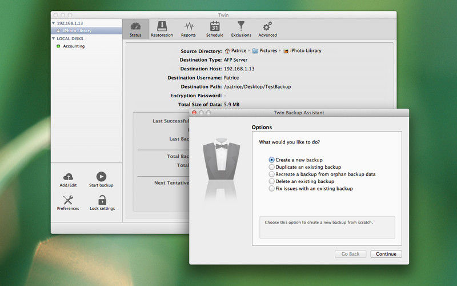This screenshot has height=286, width=457.
Task: Click the Destination Path value /patrice/Desktop/TestBackup
Action: click(258, 87)
